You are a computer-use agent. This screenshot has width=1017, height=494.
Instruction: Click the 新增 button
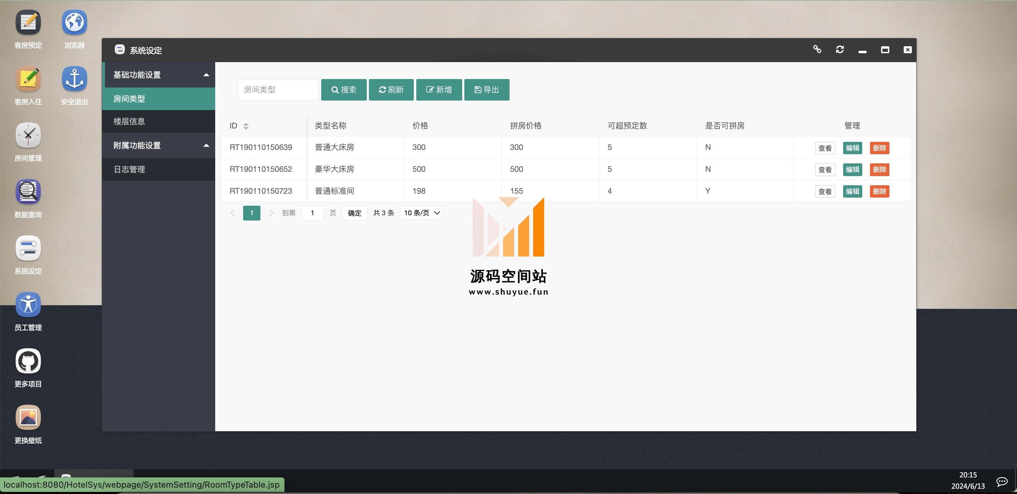pyautogui.click(x=439, y=90)
